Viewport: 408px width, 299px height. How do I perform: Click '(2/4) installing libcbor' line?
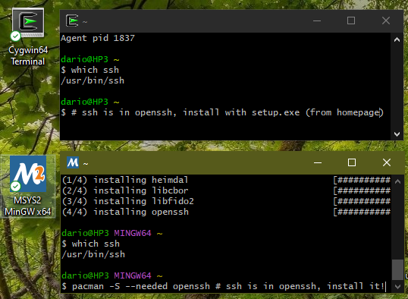pyautogui.click(x=125, y=190)
